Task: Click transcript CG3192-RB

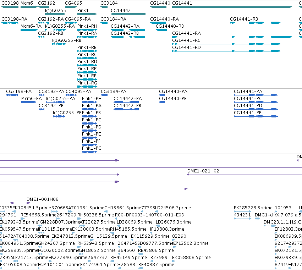Action: pyautogui.click(x=51, y=33)
